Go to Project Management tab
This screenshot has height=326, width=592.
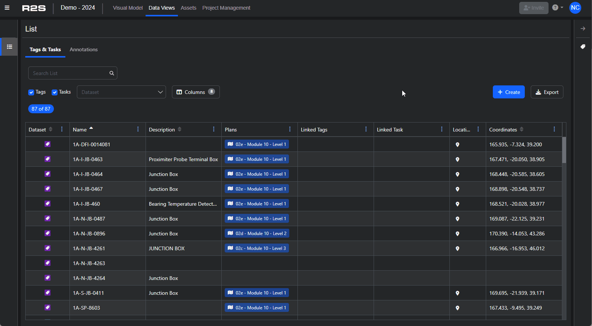tap(226, 8)
